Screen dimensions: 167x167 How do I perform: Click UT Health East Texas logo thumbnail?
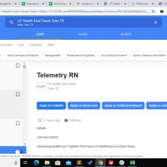click(x=41, y=87)
